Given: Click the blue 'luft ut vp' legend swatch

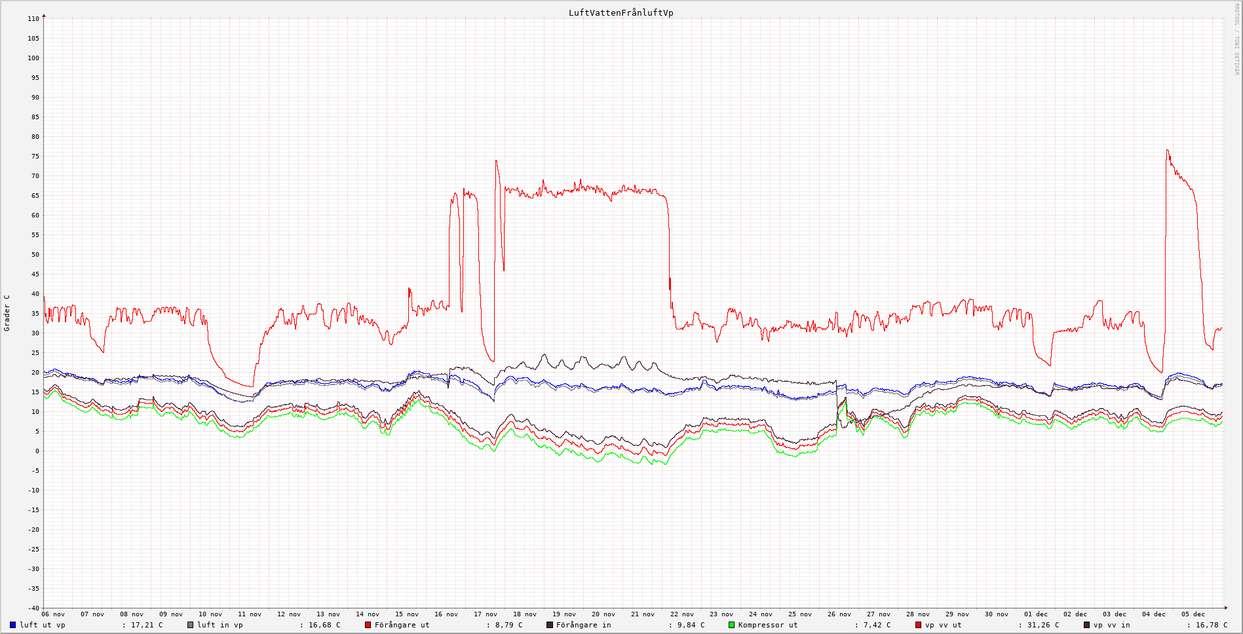Looking at the screenshot, I should tap(13, 625).
